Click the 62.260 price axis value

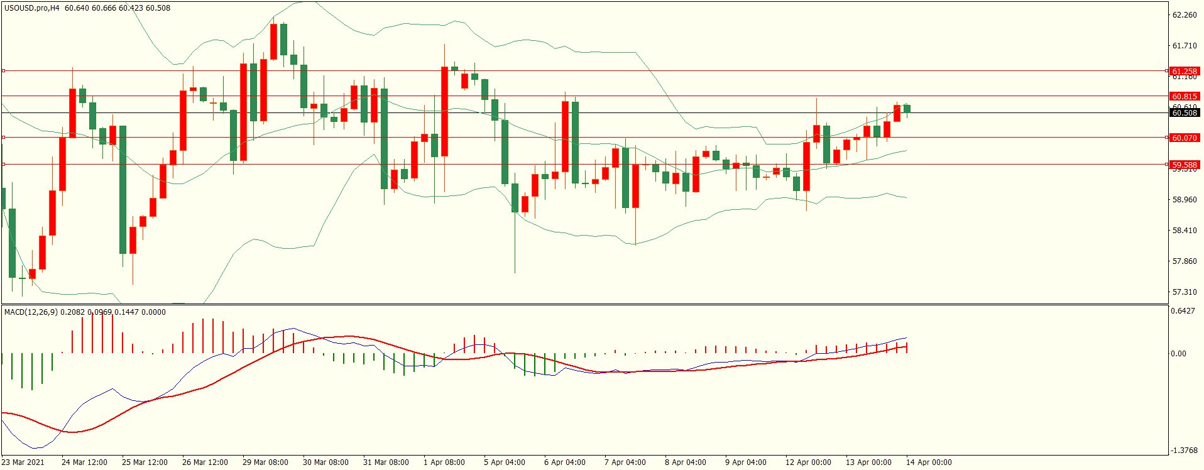(1184, 15)
